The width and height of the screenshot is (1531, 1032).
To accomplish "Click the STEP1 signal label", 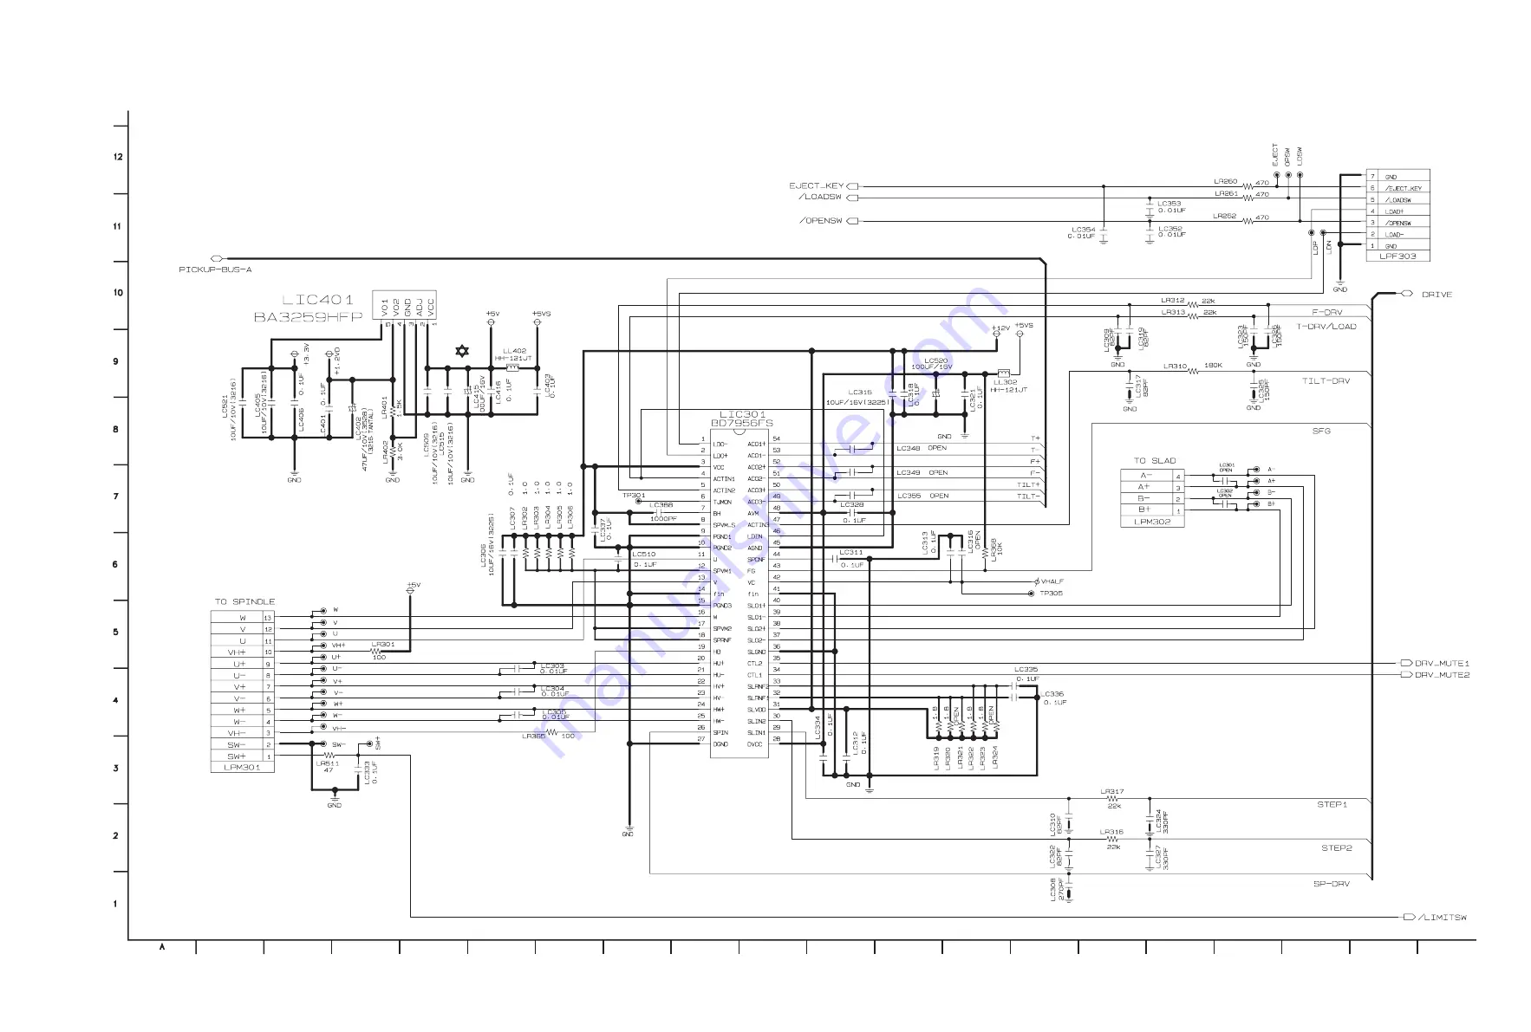I will click(x=1332, y=805).
